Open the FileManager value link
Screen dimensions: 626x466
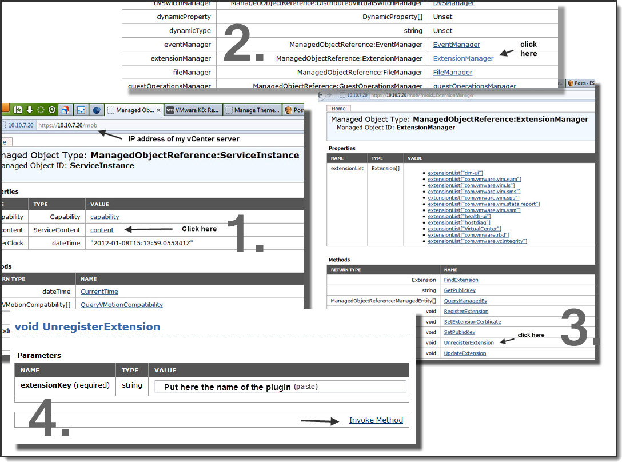(x=452, y=73)
